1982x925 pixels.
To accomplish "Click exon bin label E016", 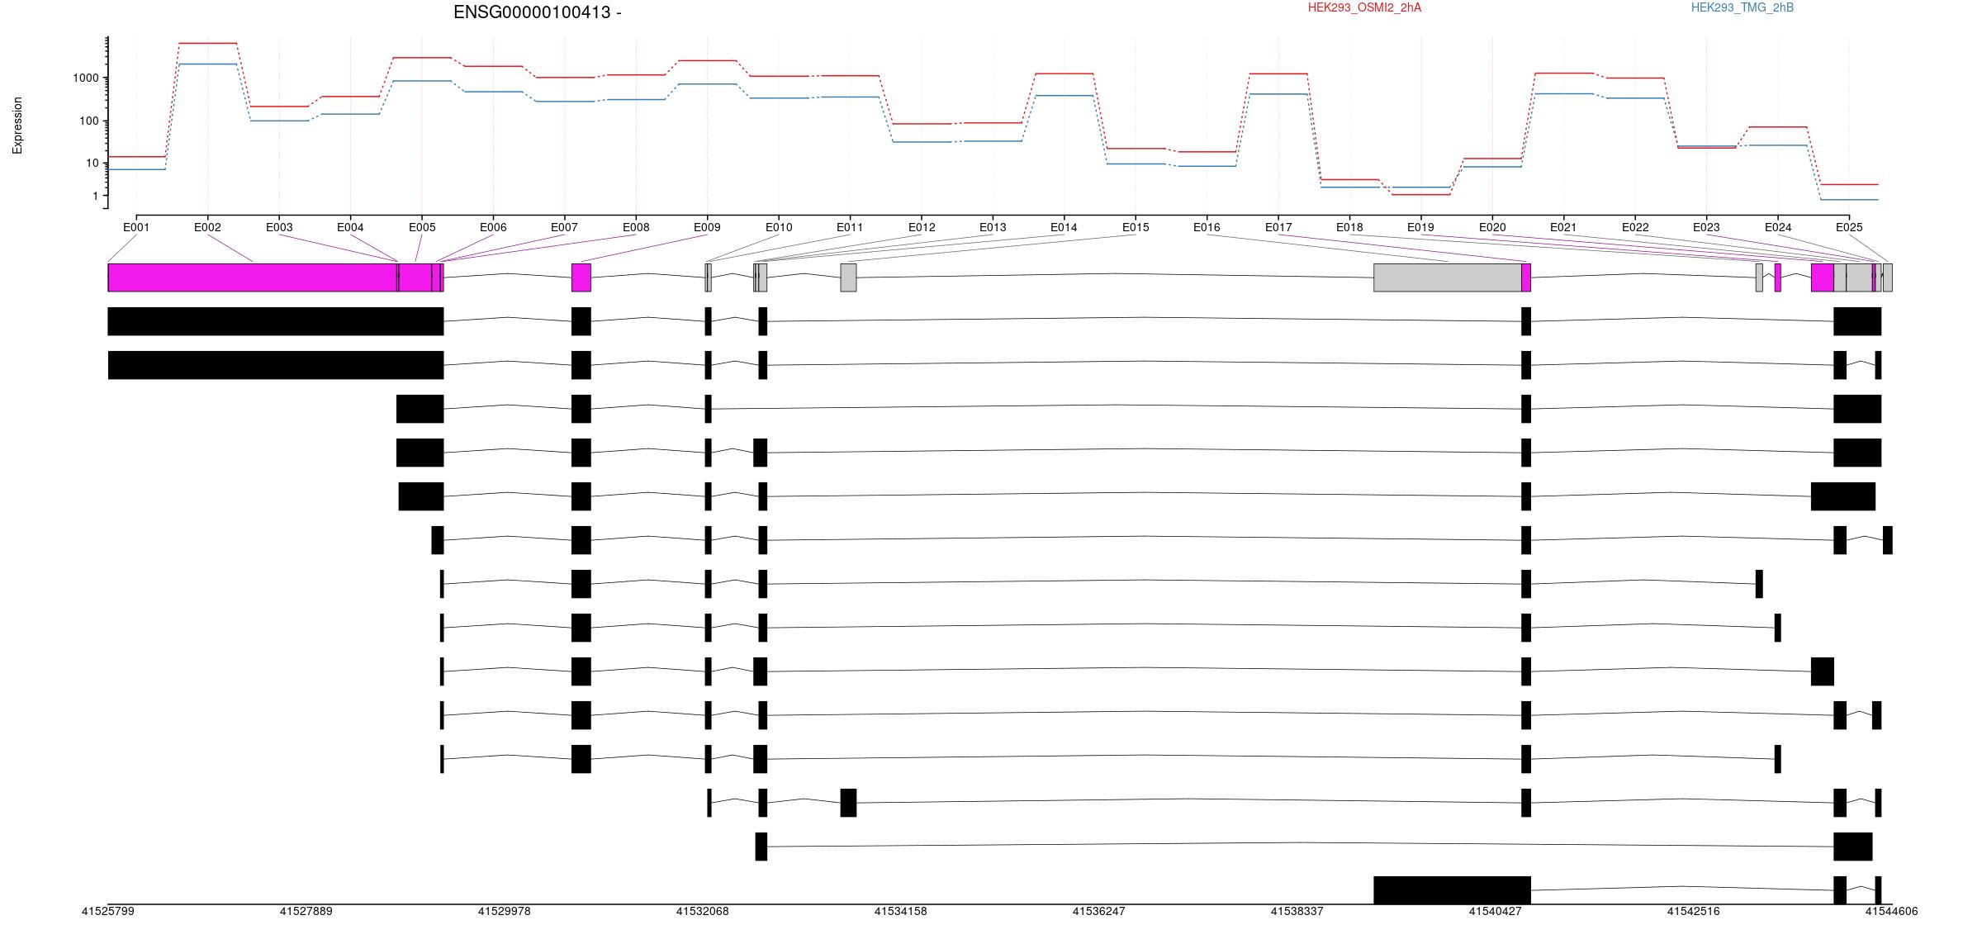I will (1207, 227).
